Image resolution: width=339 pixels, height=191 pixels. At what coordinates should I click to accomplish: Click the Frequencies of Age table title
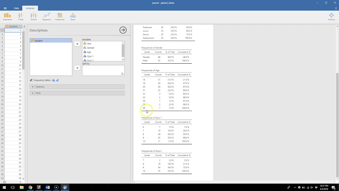[150, 70]
